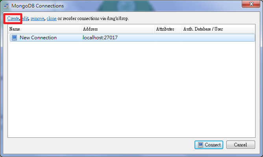Click the Connect button label

click(x=213, y=145)
